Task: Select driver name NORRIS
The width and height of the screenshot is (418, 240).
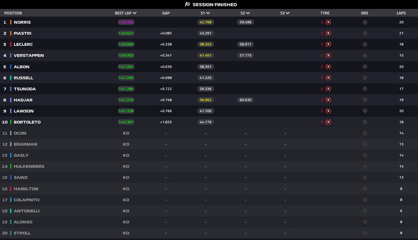Action: click(x=22, y=22)
